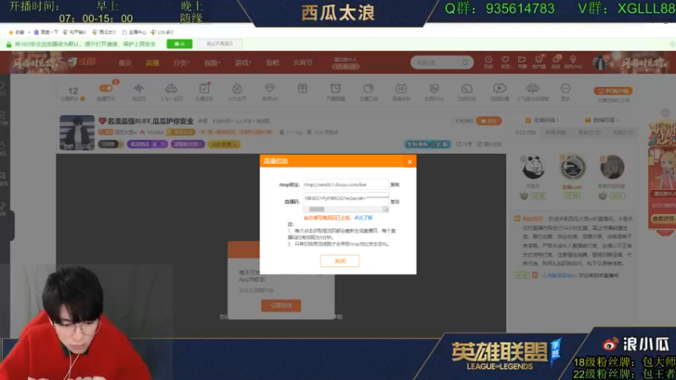Open the PK battle icon
The height and width of the screenshot is (380, 676).
pos(433,89)
